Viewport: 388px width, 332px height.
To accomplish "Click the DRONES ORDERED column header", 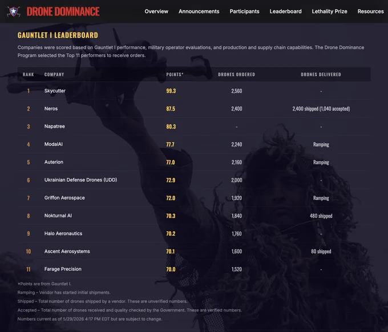I will coord(237,75).
